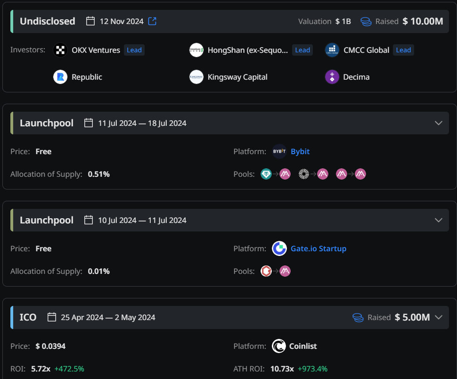Click the Kingsway Capital investor name
Viewport: 457px width, 379px height.
click(237, 77)
